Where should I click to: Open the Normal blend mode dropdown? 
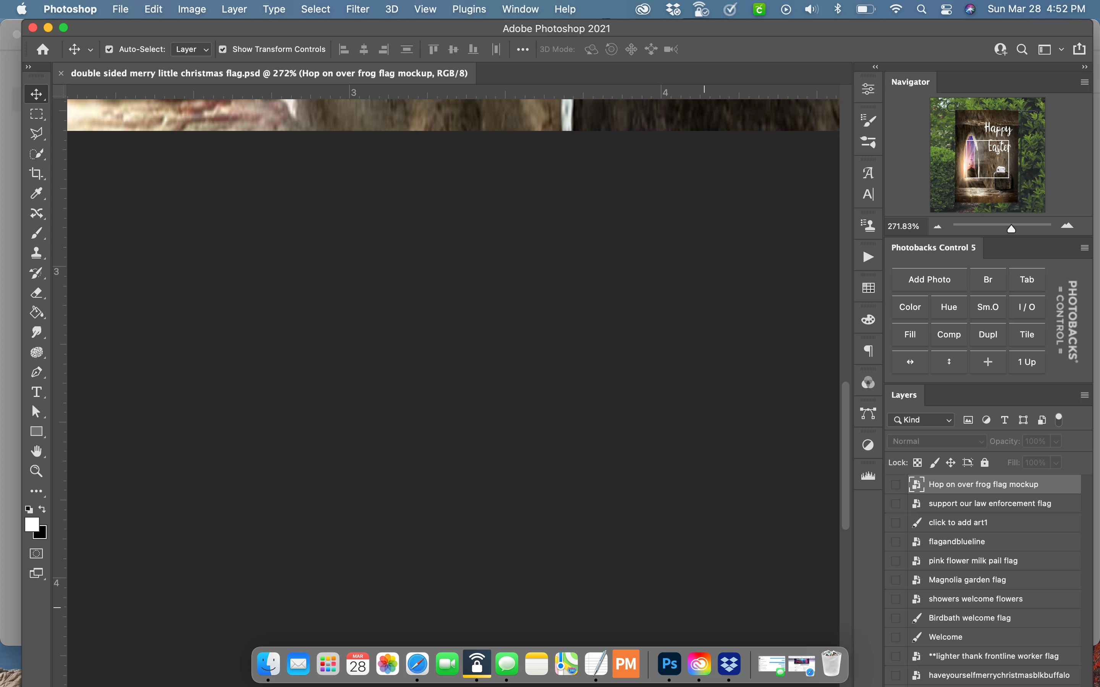click(937, 441)
